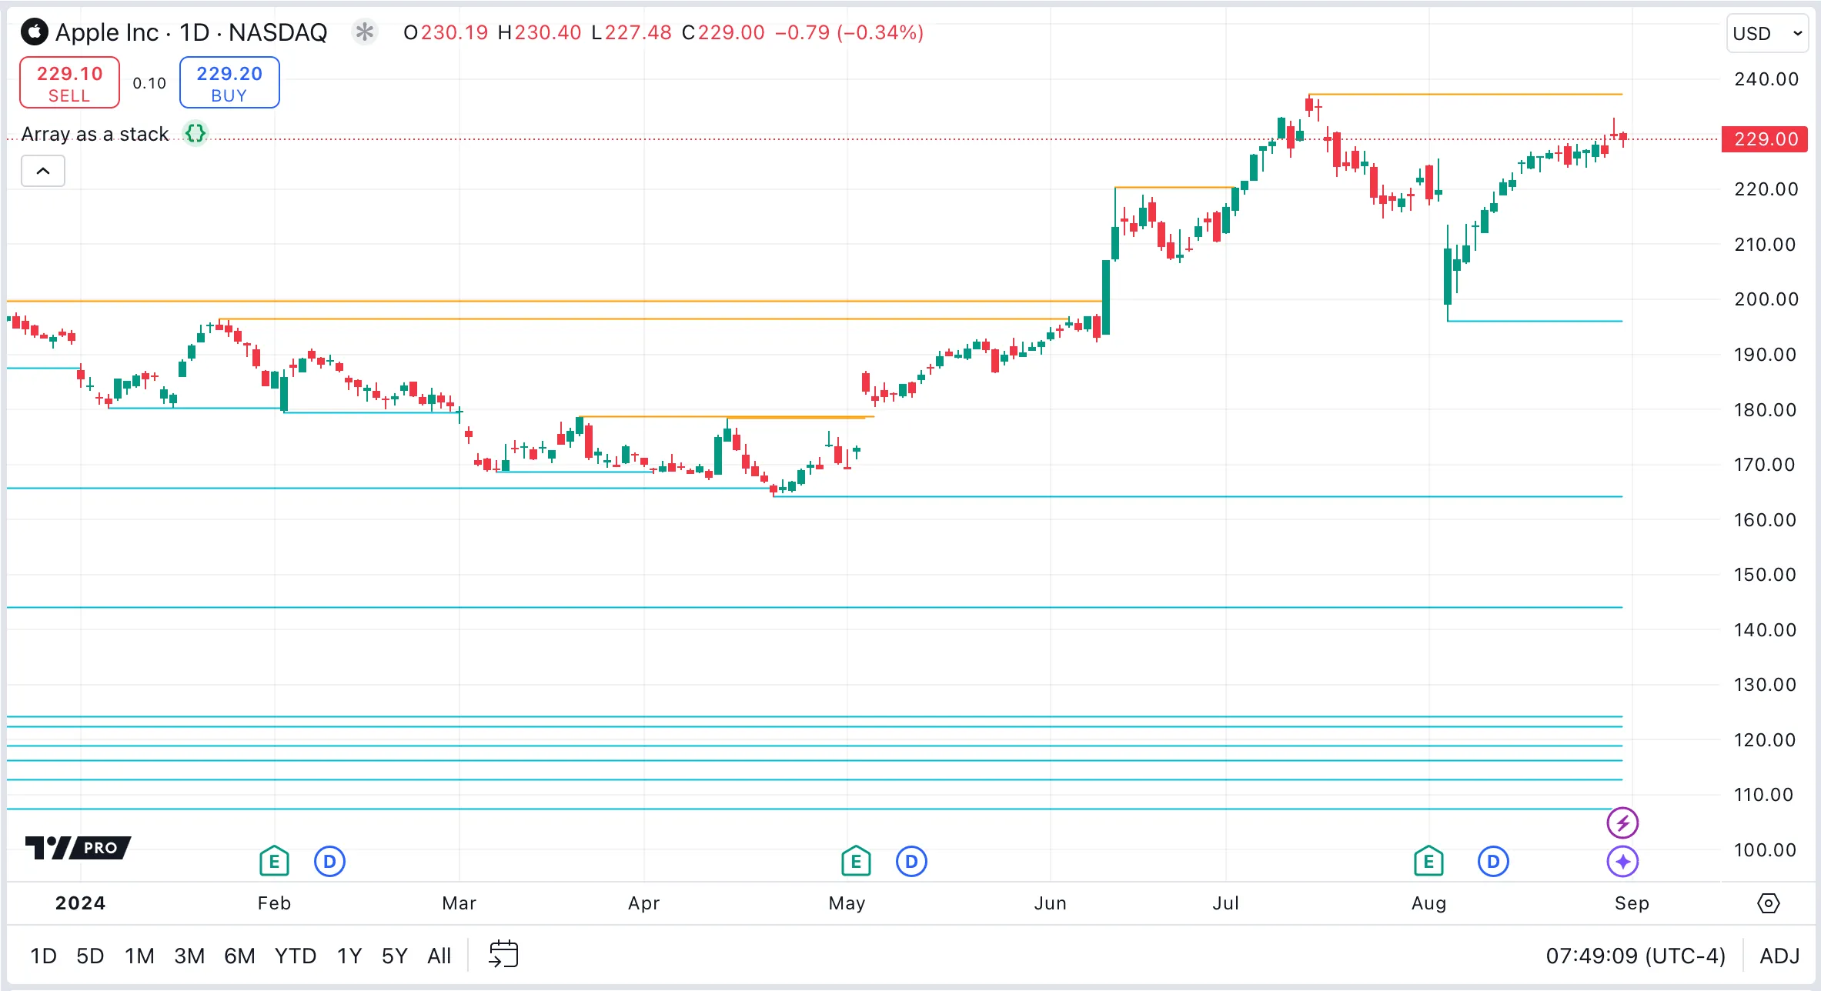Click the August earnings E marker
The image size is (1821, 991).
pos(1428,861)
